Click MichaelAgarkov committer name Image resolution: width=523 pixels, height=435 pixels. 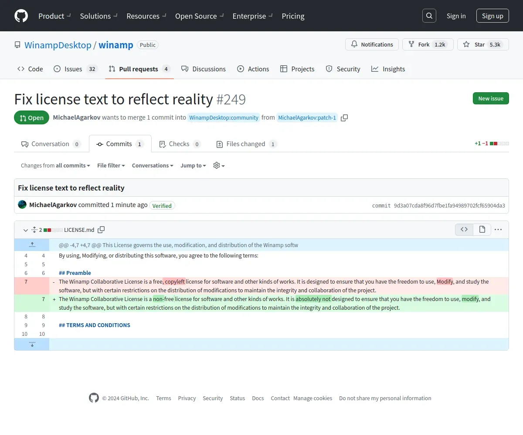pyautogui.click(x=53, y=204)
